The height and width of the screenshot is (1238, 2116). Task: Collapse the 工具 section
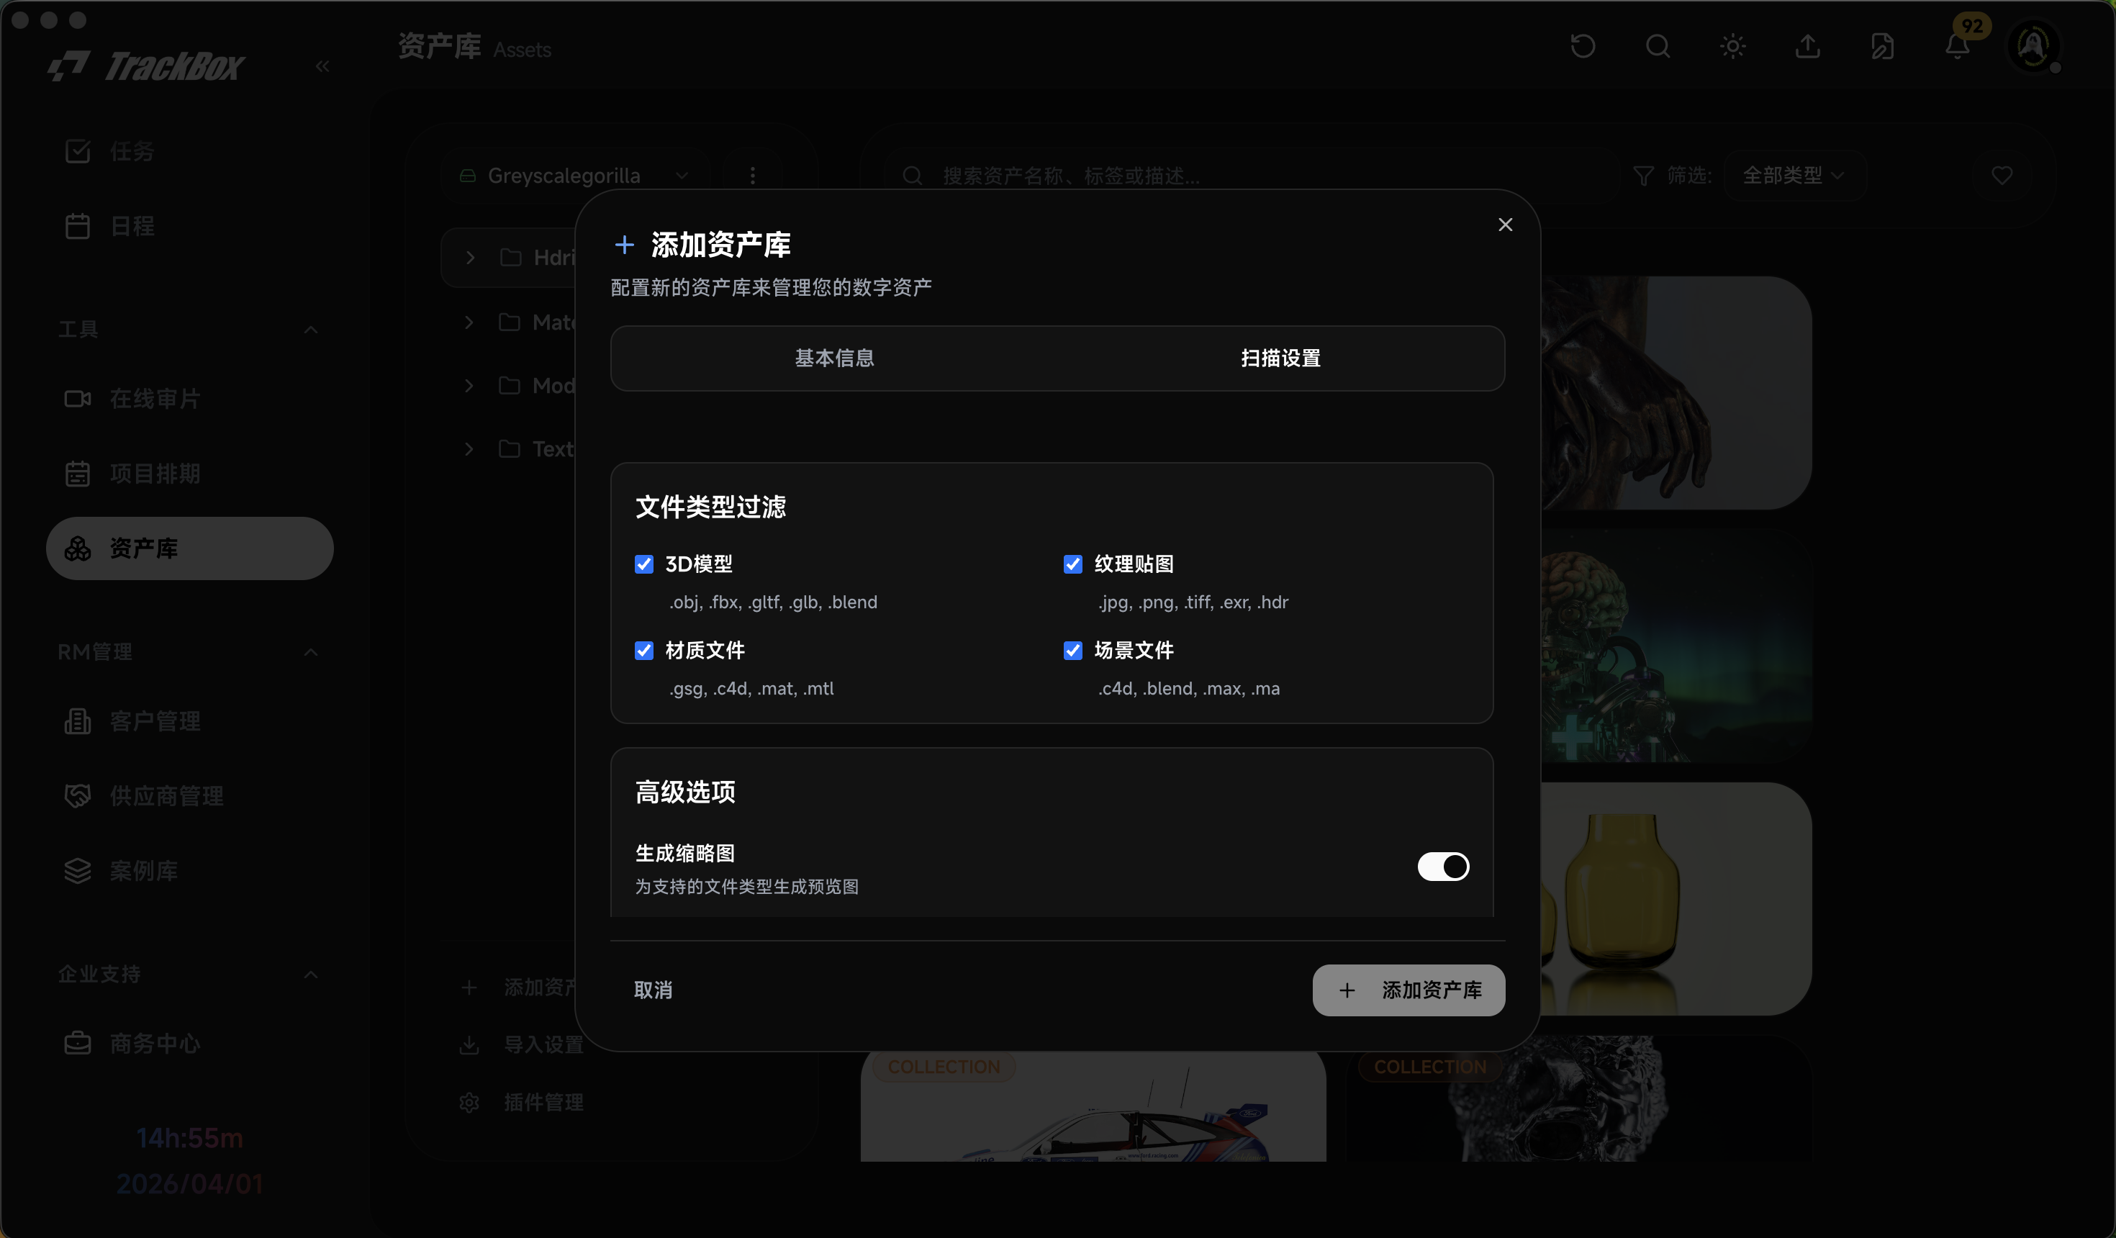point(311,329)
